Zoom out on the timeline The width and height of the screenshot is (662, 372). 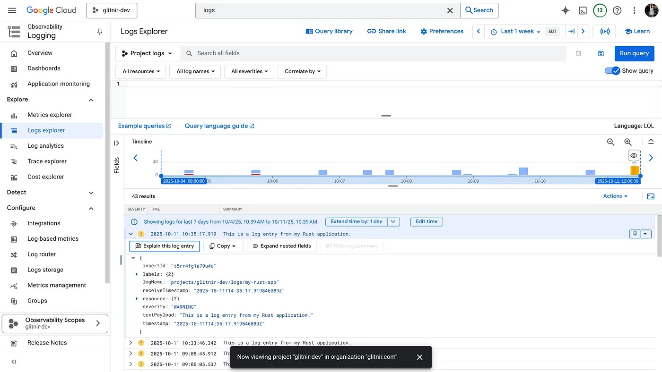click(610, 142)
